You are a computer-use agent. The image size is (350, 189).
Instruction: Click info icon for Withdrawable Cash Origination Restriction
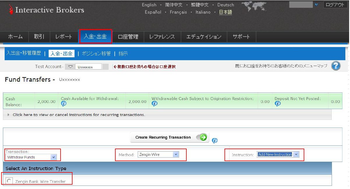[154, 104]
